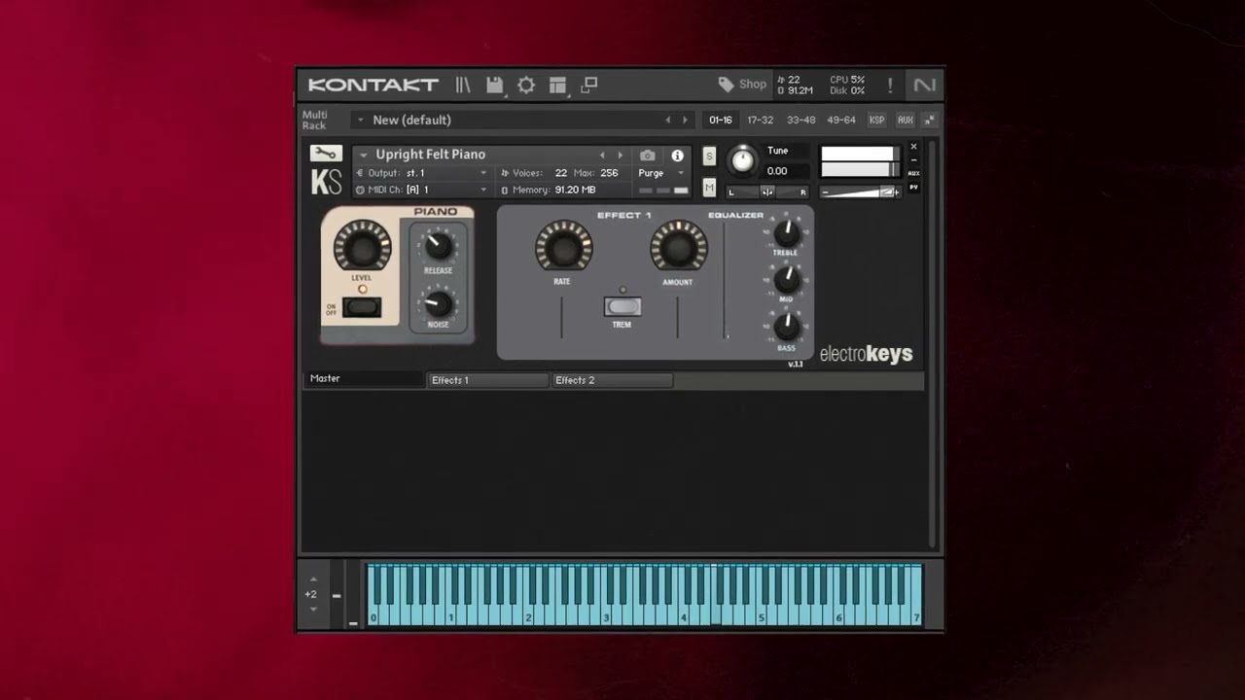Select the 33-48 rack page
This screenshot has height=700, width=1245.
point(800,121)
